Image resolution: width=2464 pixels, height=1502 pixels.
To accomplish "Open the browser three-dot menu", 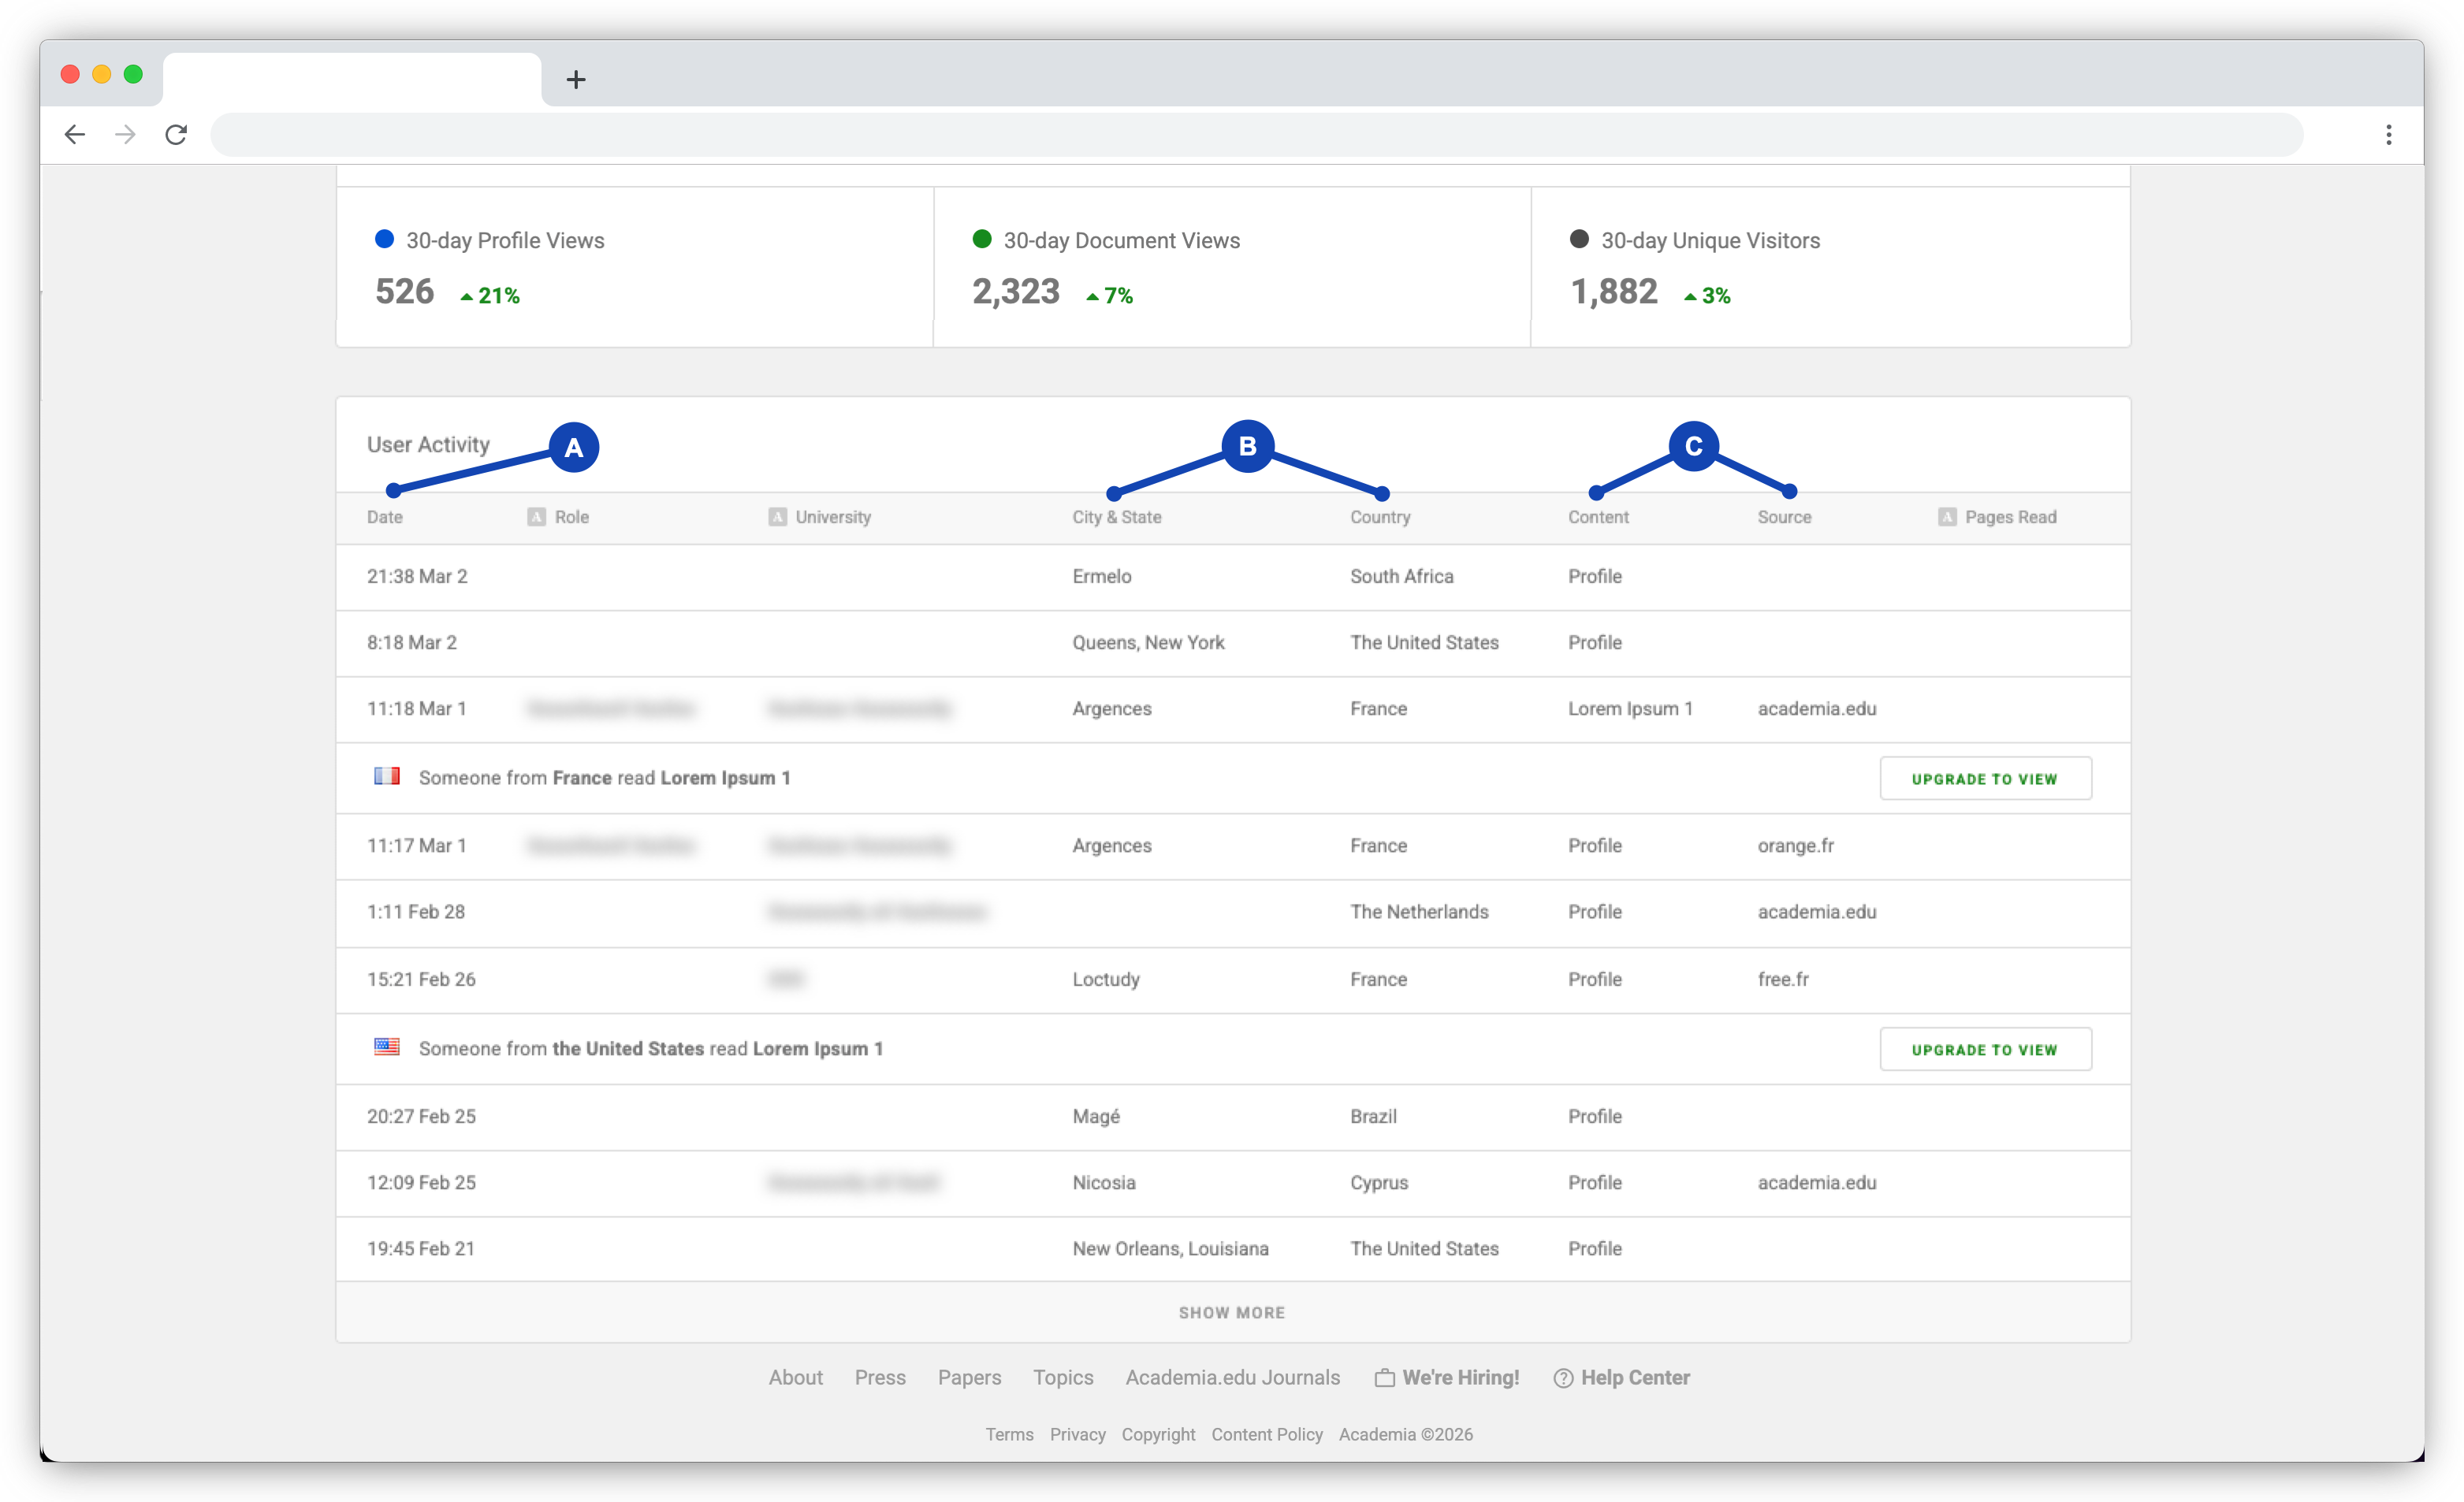I will [x=2389, y=135].
